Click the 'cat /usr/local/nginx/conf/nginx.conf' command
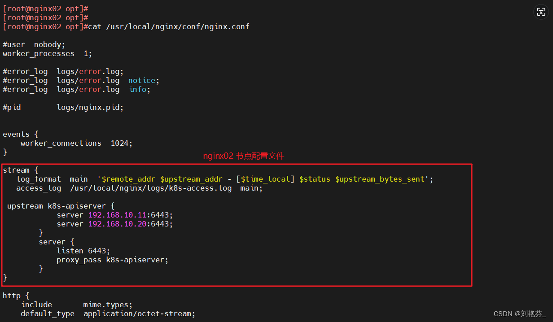The image size is (553, 322). point(169,27)
